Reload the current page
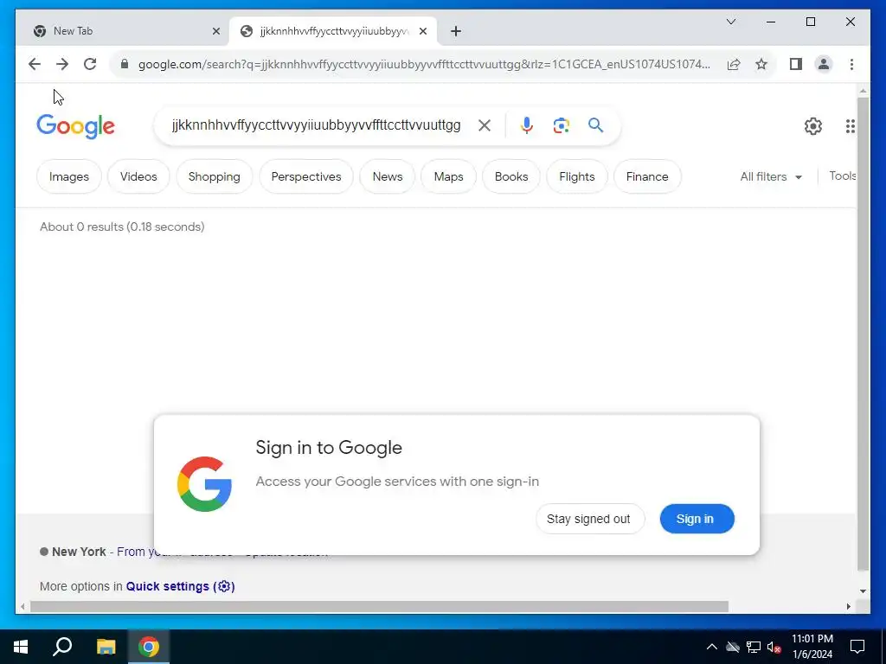Image resolution: width=886 pixels, height=664 pixels. [x=90, y=64]
